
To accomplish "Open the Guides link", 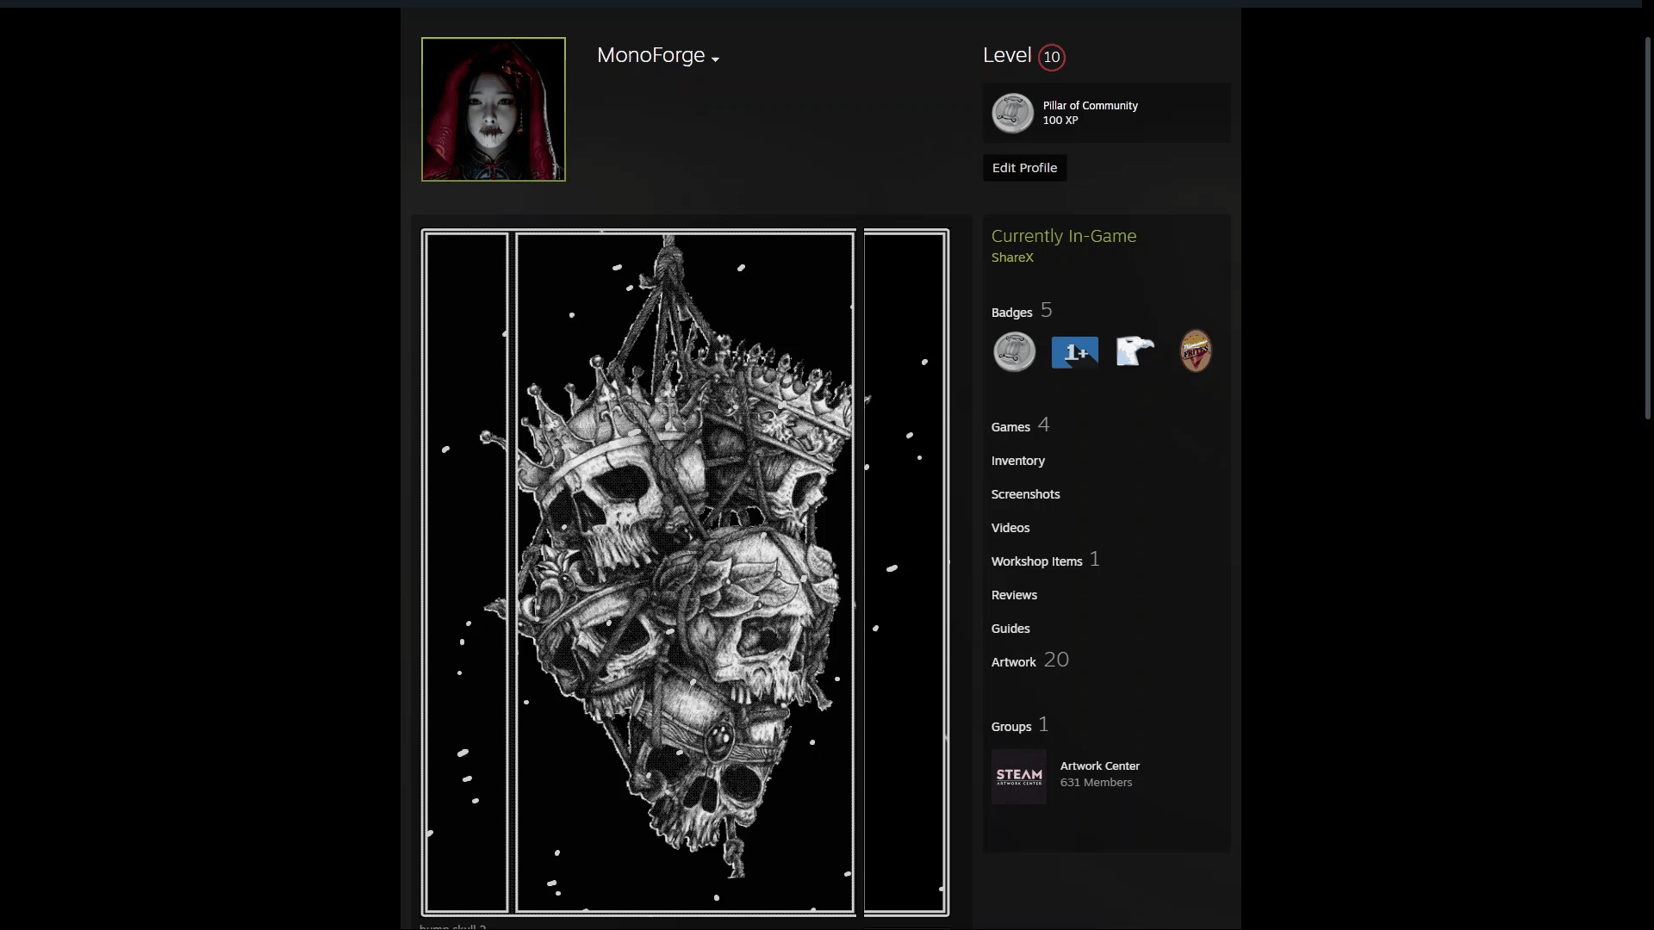I will pyautogui.click(x=1010, y=629).
